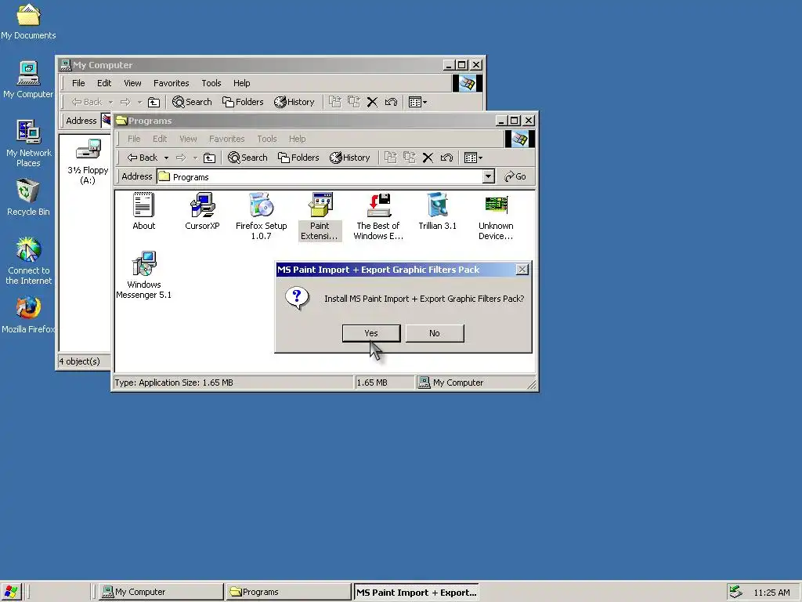The width and height of the screenshot is (802, 602).
Task: Switch to MS Paint Import taskbar button
Action: tap(416, 592)
